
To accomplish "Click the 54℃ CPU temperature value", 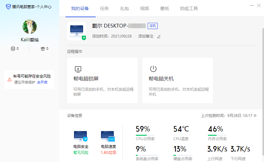I will 181,129.
